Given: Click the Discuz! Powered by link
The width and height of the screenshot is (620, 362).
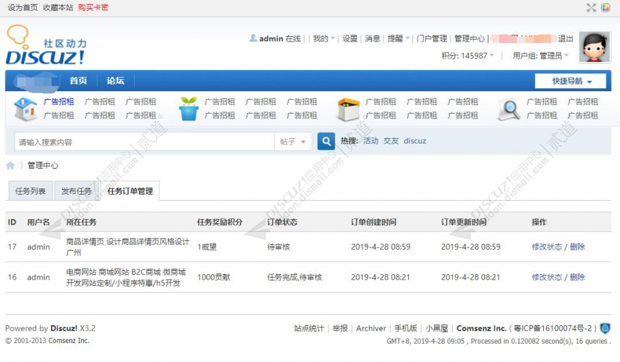Looking at the screenshot, I should (x=63, y=328).
